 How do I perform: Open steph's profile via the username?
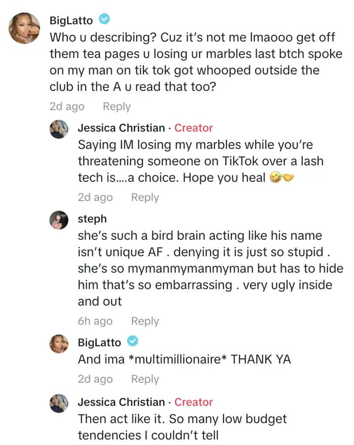pos(92,219)
